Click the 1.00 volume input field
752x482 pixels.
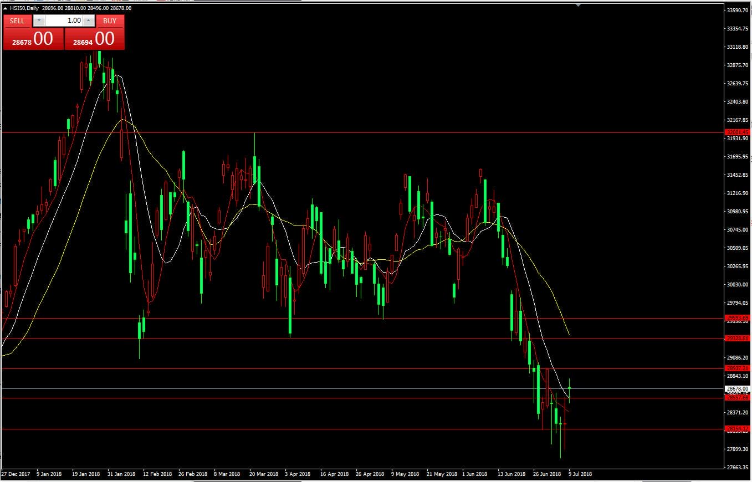point(64,21)
